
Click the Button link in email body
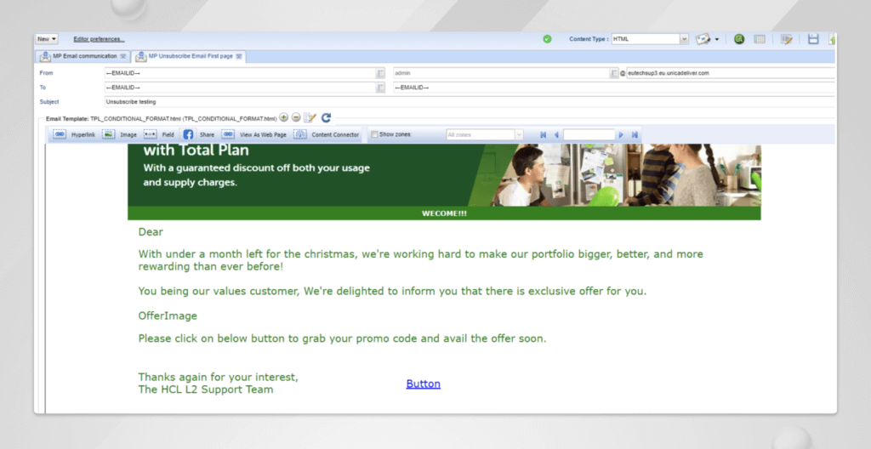423,384
